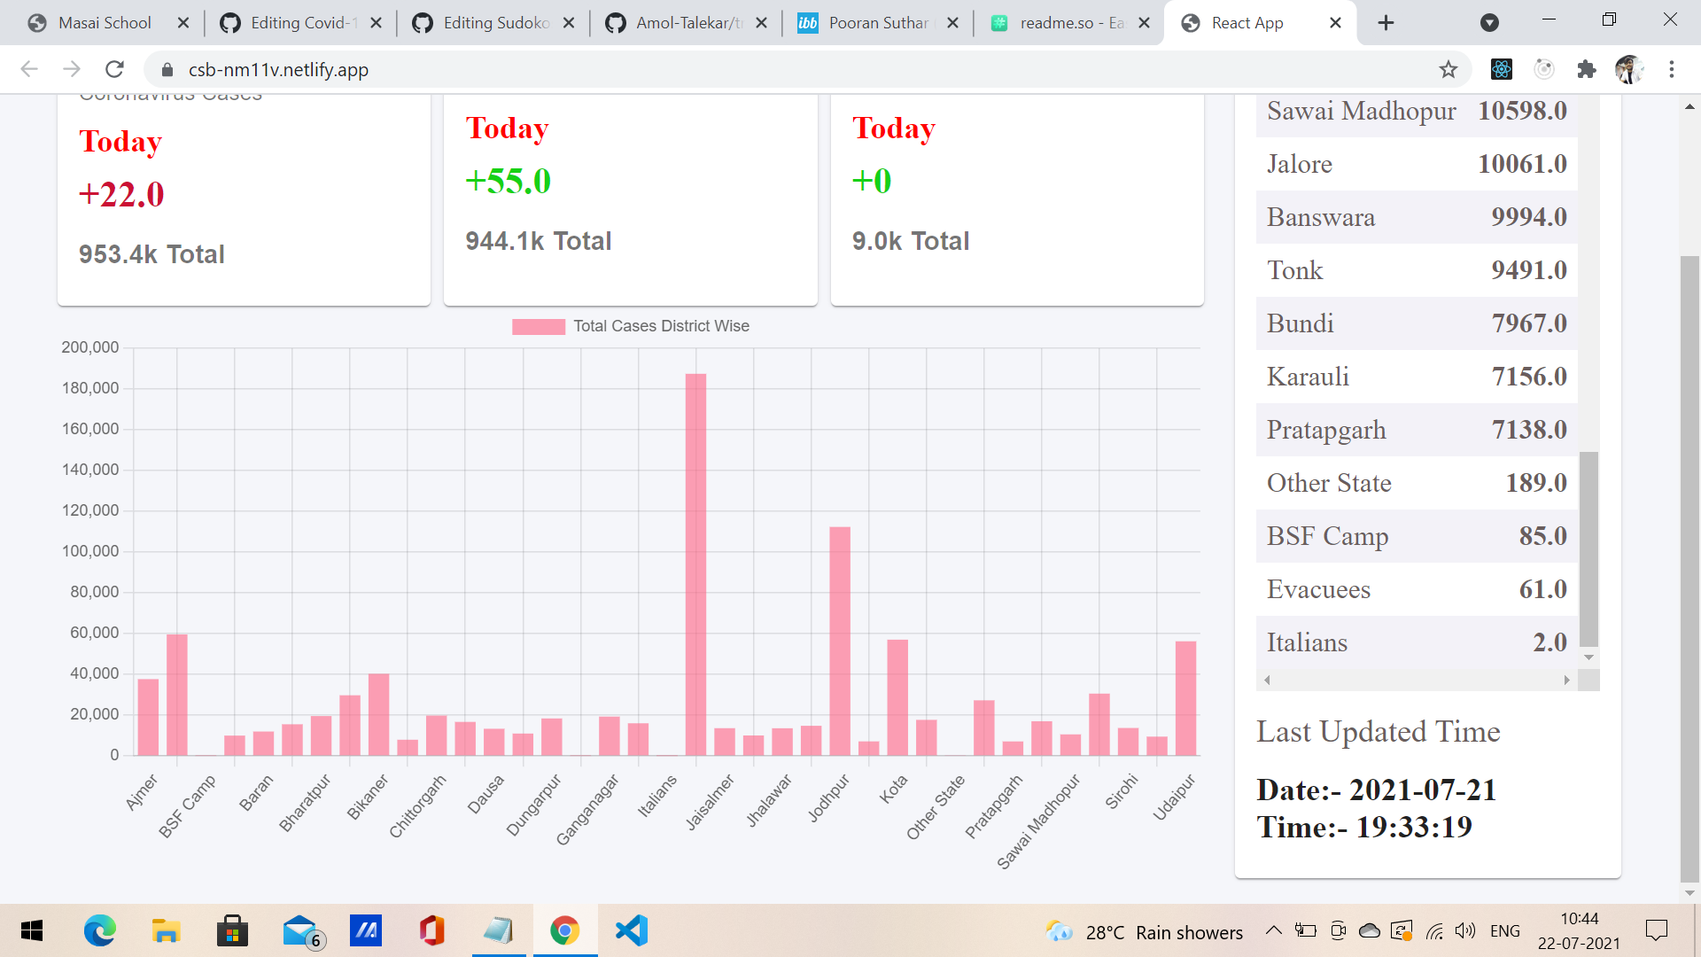Go back to the previous page

pos(29,69)
